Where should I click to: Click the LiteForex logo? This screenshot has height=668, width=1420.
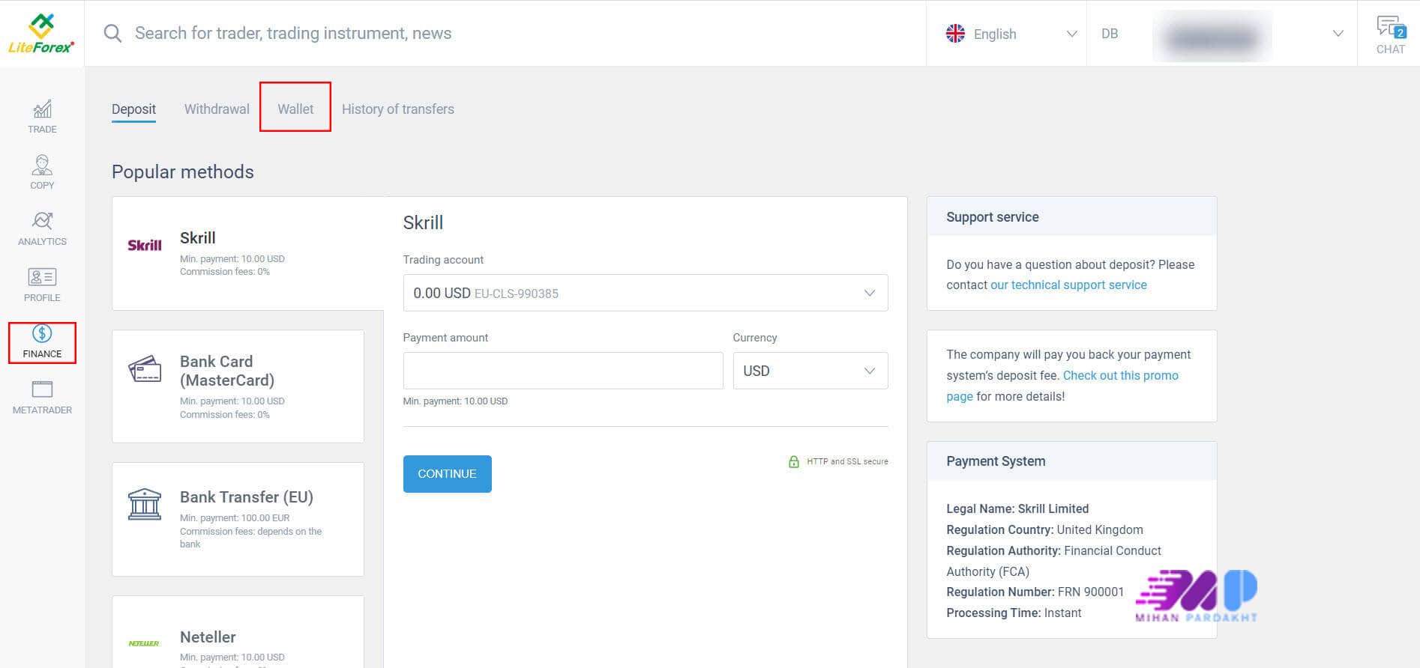(x=41, y=34)
